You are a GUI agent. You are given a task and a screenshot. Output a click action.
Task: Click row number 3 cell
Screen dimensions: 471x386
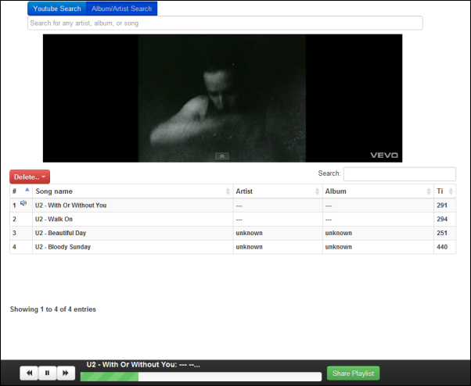(x=21, y=233)
